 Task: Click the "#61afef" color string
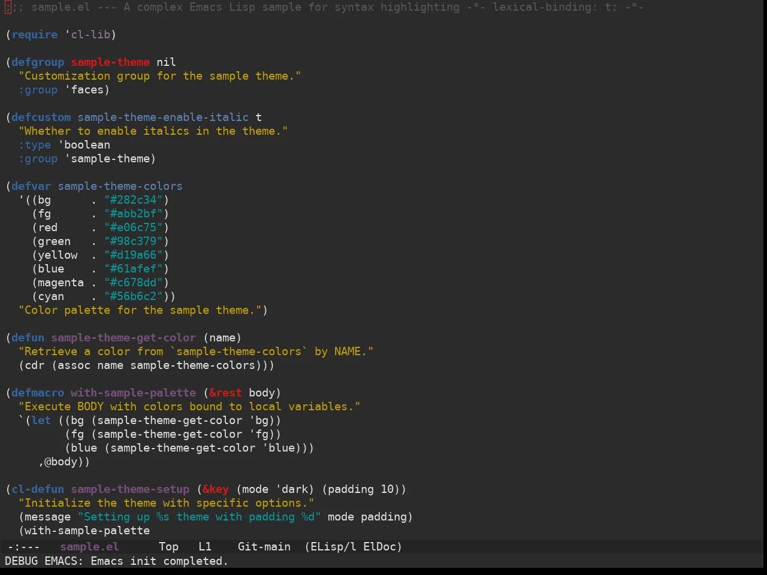point(134,269)
